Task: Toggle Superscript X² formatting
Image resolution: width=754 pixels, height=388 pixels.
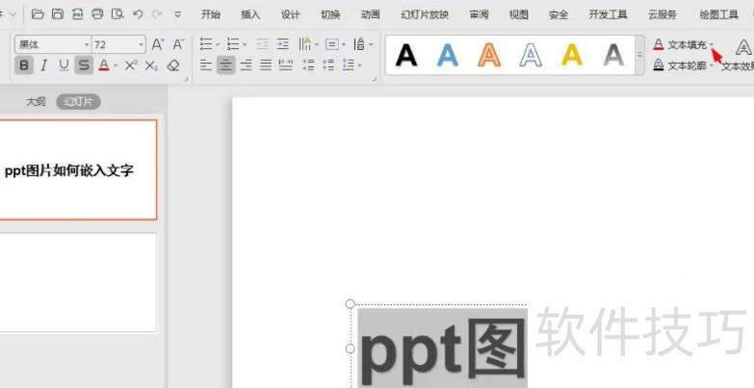Action: pyautogui.click(x=131, y=65)
